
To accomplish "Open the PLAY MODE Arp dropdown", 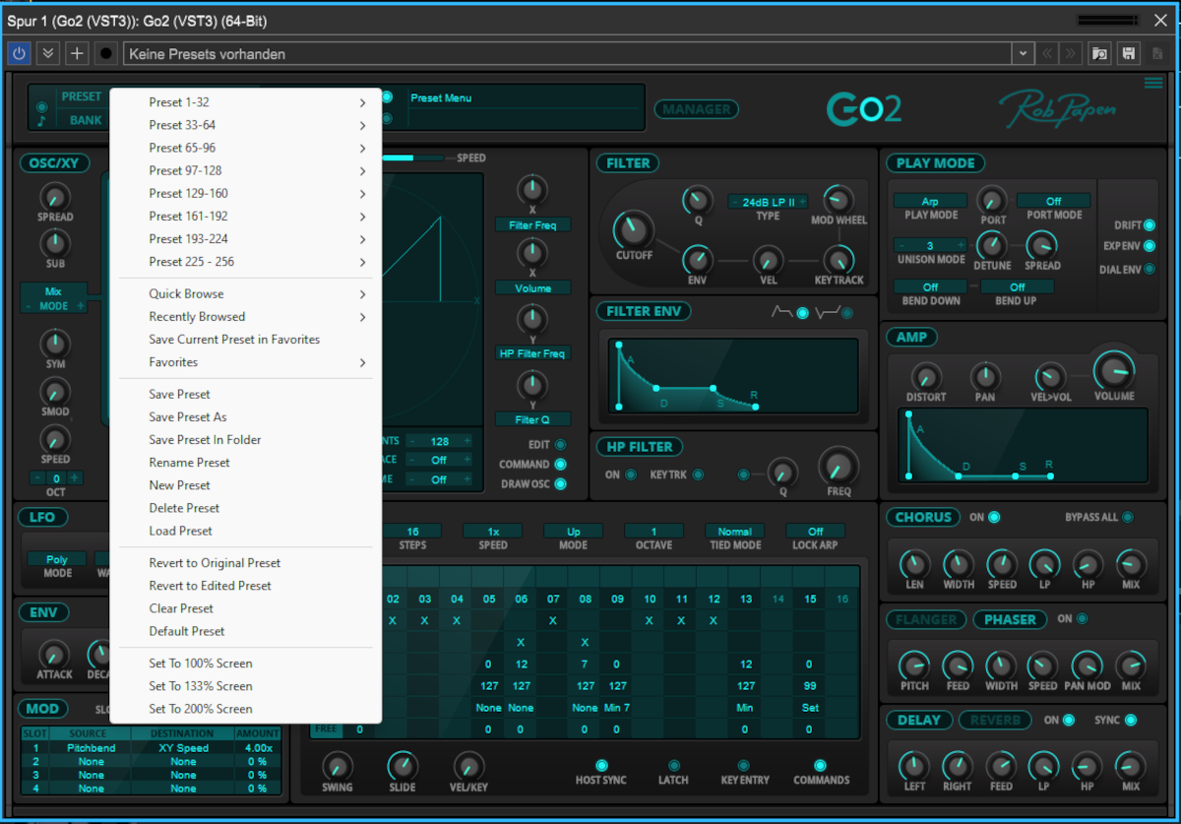I will tap(930, 201).
